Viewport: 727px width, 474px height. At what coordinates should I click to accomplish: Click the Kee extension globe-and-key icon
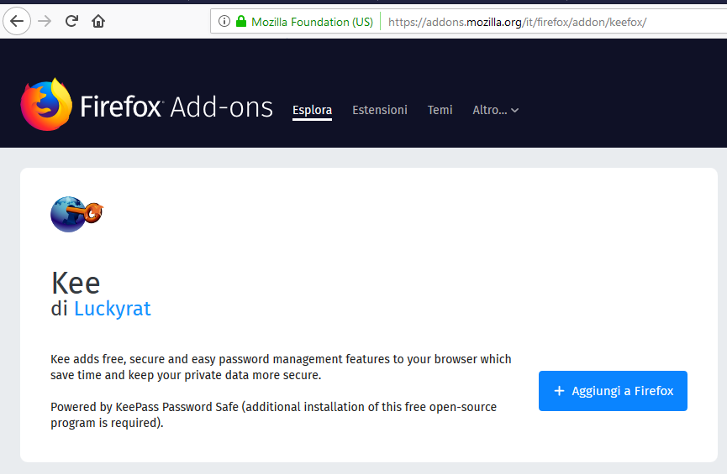pyautogui.click(x=76, y=214)
